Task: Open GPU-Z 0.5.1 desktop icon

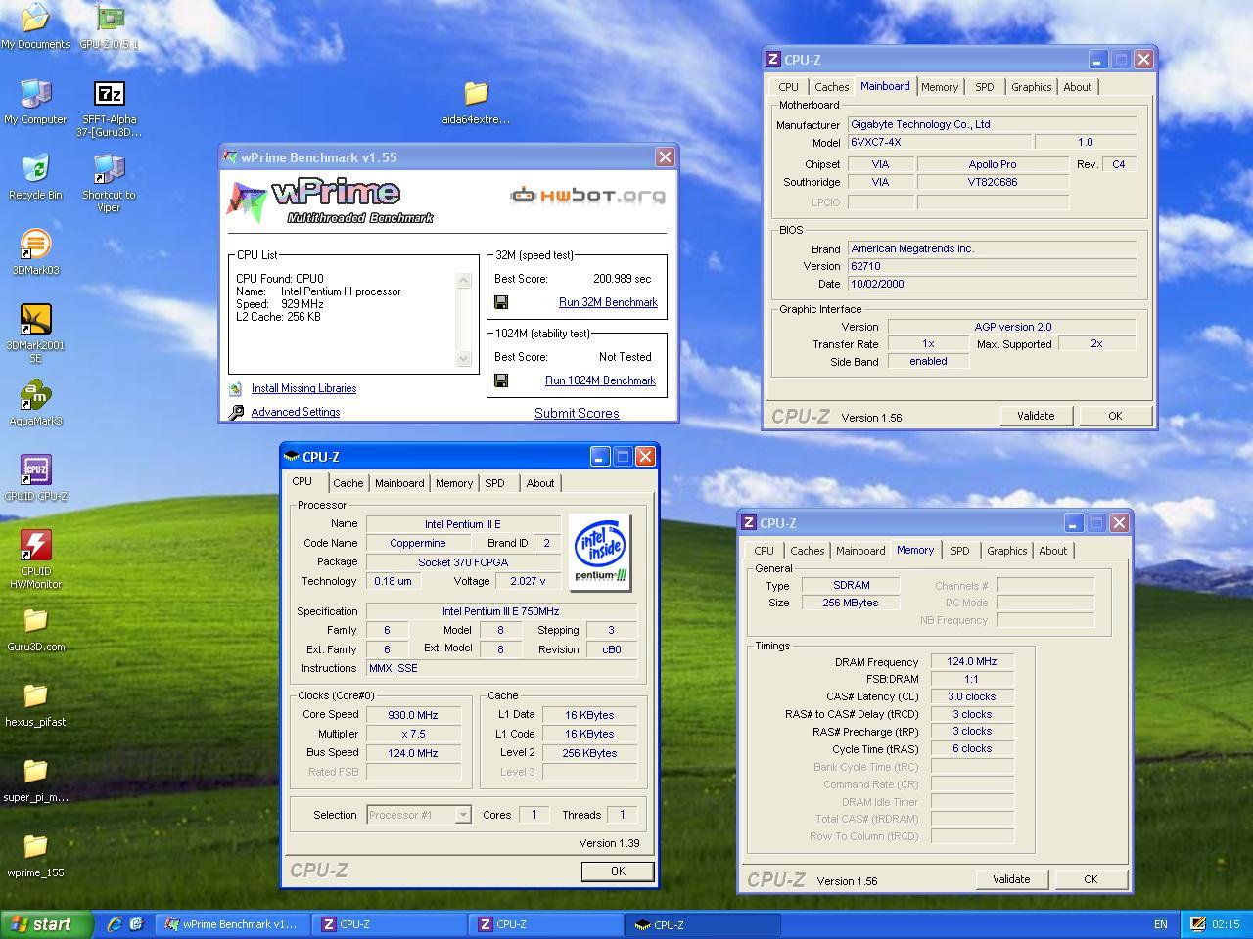Action: (x=109, y=26)
